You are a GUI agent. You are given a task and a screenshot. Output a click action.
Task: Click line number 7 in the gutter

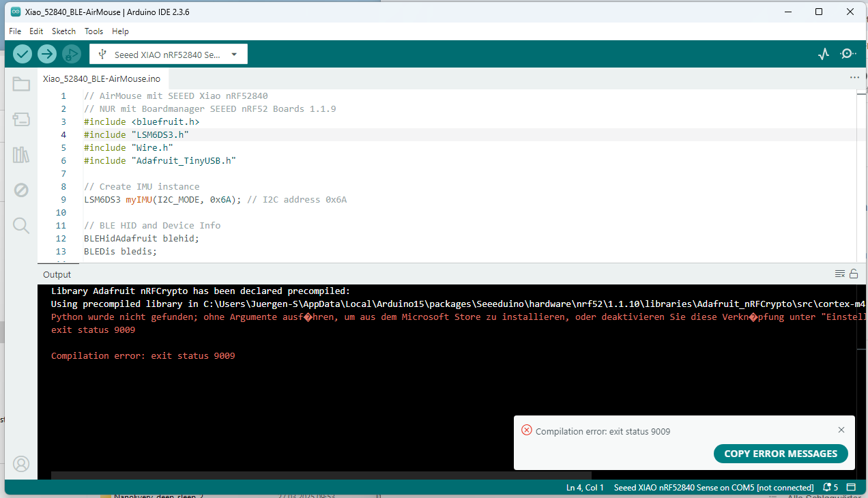(x=63, y=174)
